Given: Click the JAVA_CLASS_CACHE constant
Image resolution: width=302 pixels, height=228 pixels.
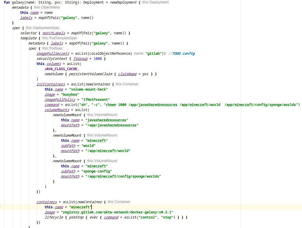Looking at the screenshot, I should [x=61, y=69].
